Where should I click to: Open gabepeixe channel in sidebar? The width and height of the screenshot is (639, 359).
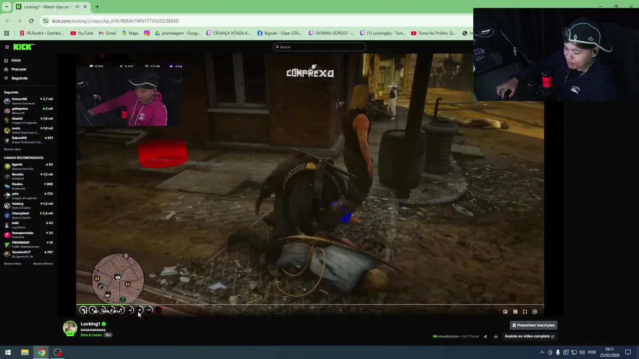pos(28,110)
